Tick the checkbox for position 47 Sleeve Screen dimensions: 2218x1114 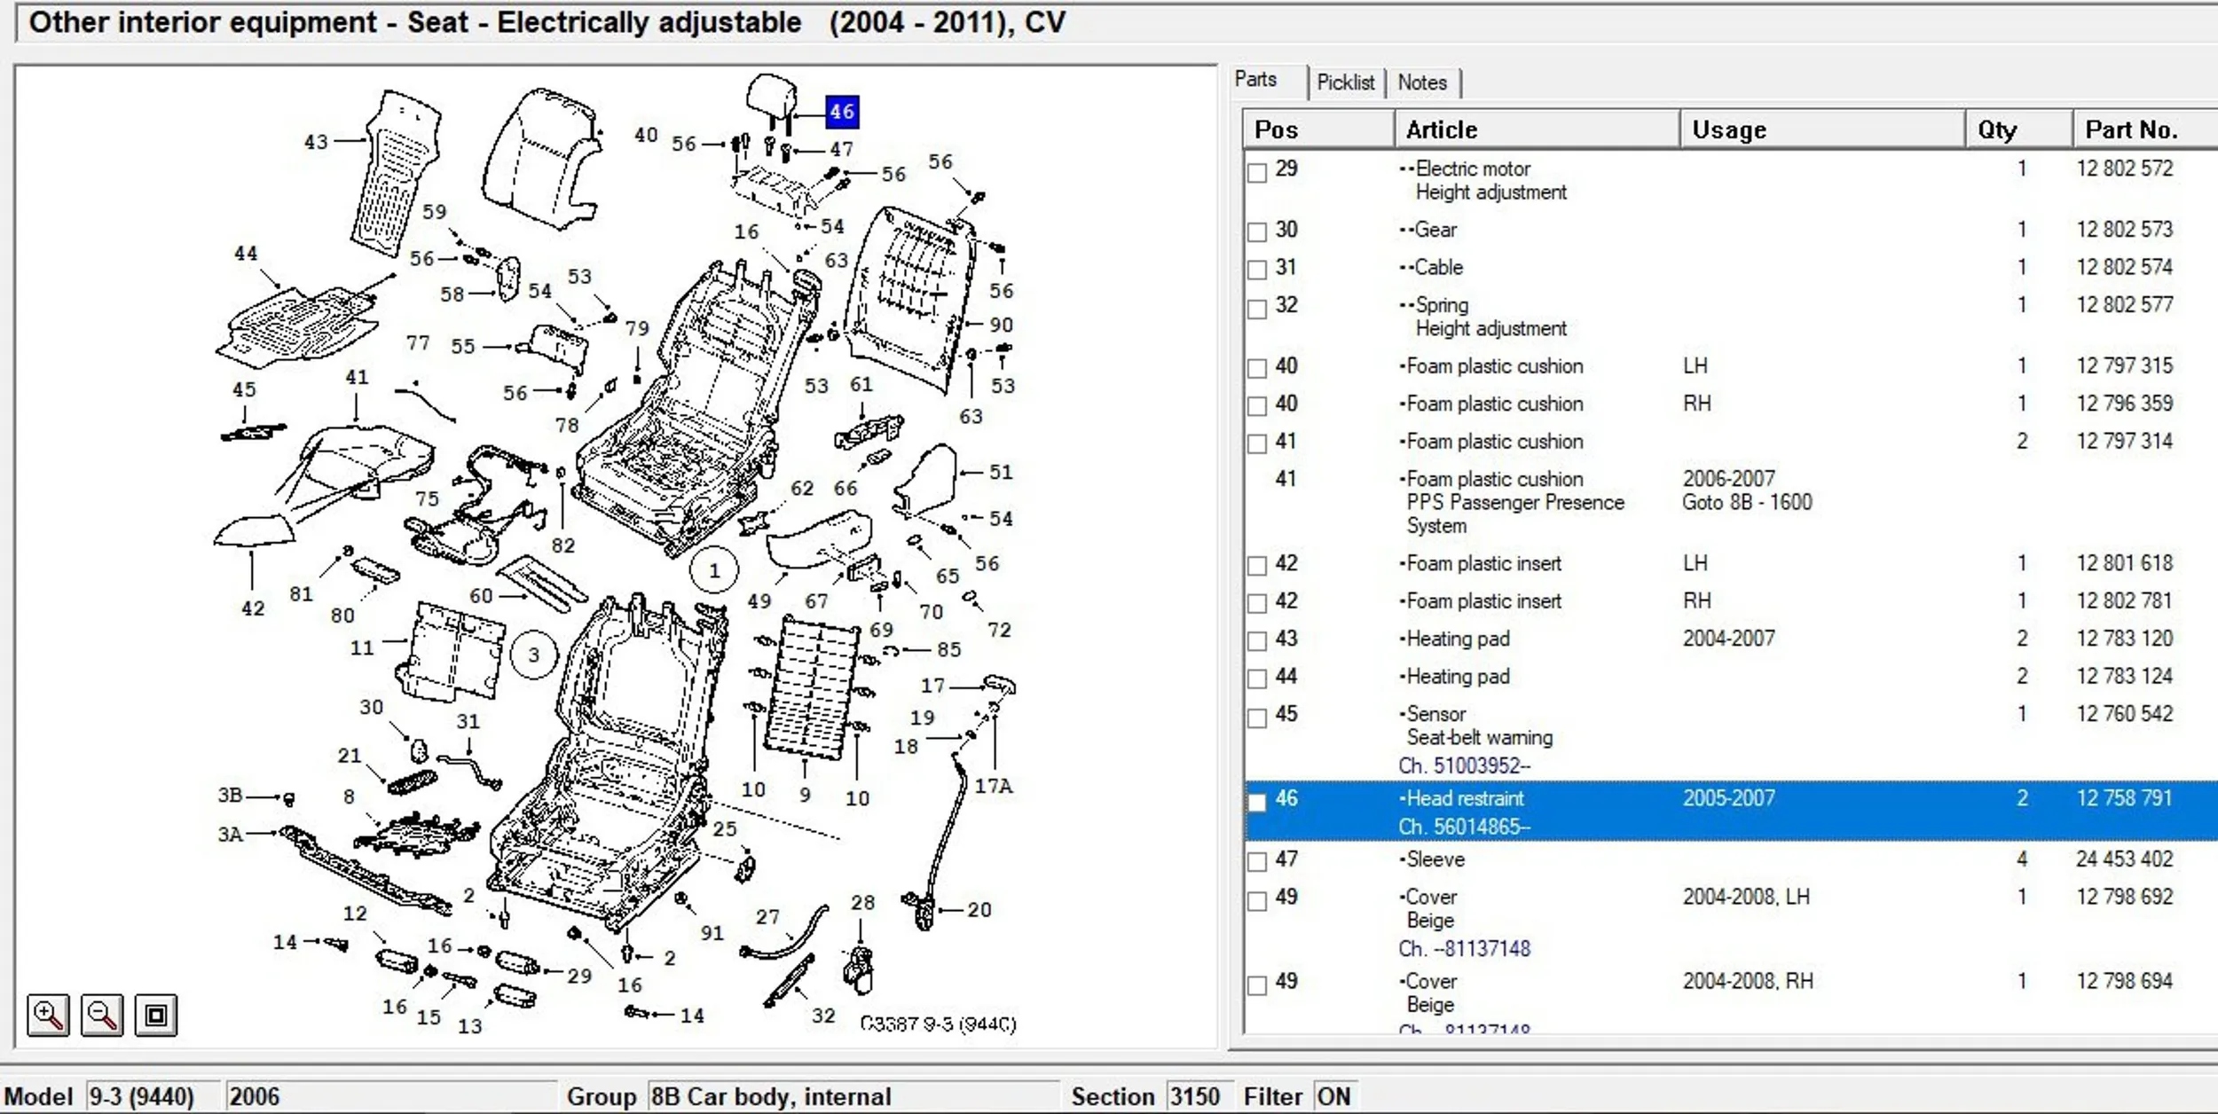(1257, 861)
